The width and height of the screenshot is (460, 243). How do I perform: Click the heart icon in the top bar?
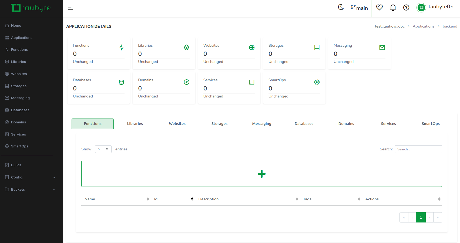380,8
